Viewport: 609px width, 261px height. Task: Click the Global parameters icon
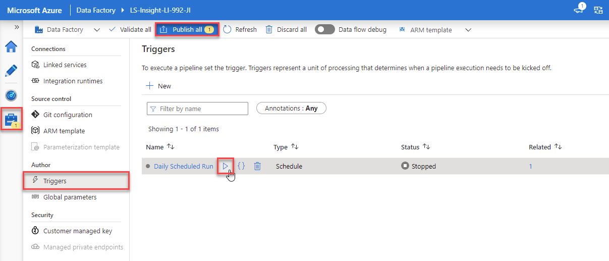pyautogui.click(x=35, y=197)
